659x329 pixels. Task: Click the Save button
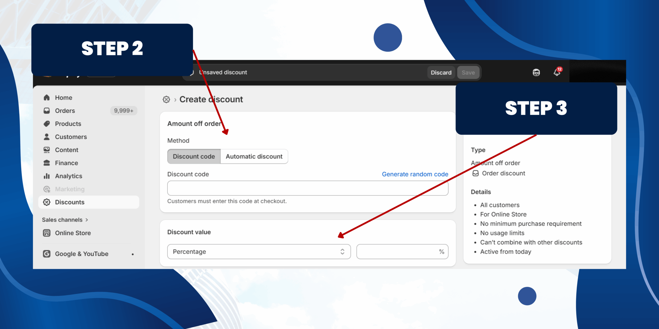[468, 73]
